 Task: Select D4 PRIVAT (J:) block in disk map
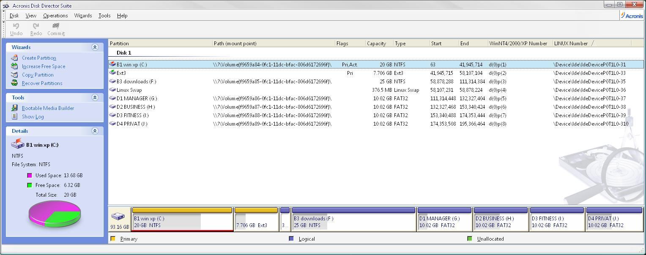pyautogui.click(x=614, y=219)
